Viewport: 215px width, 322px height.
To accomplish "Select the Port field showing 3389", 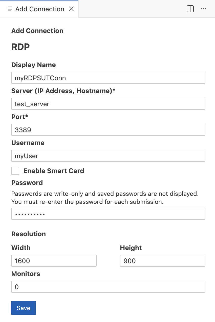I will (108, 130).
